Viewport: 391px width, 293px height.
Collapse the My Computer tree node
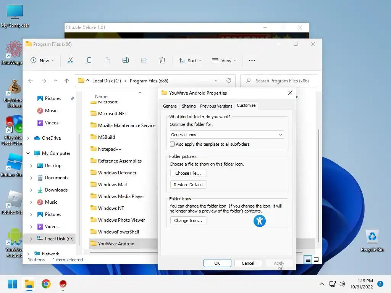[28, 153]
